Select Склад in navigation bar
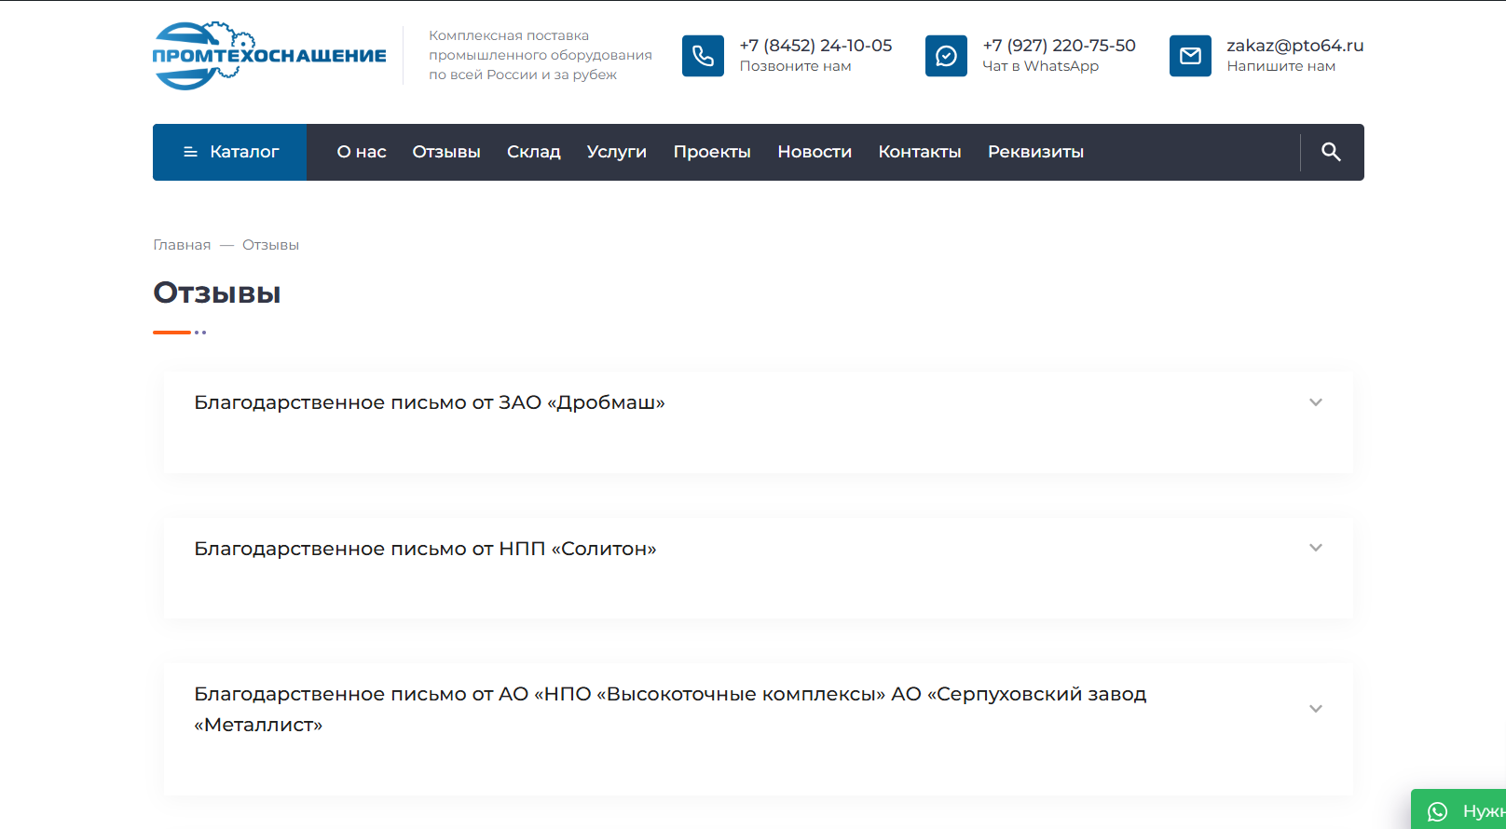Screen dimensions: 1506x829 point(534,152)
